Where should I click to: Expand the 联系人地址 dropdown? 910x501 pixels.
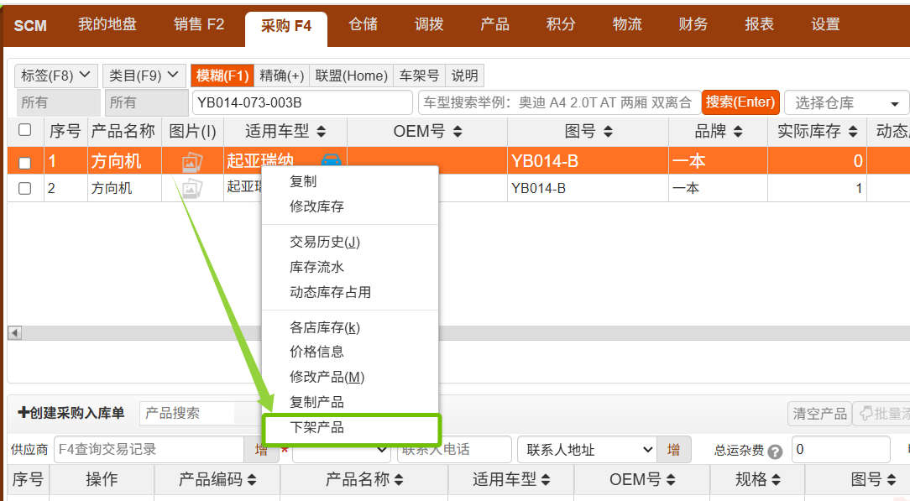[586, 450]
